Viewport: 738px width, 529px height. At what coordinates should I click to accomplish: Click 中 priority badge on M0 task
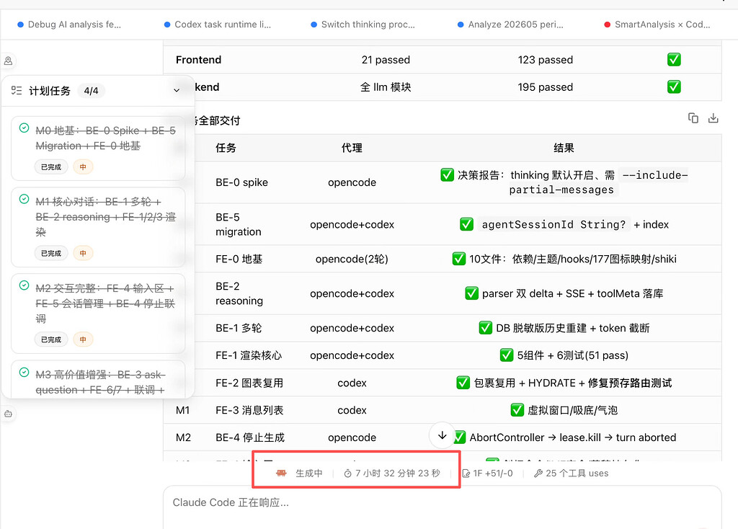83,166
